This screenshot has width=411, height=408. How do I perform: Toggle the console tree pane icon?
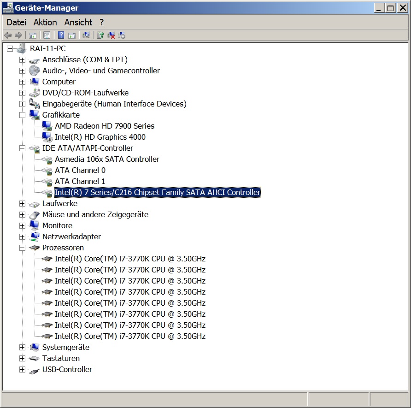click(x=33, y=35)
